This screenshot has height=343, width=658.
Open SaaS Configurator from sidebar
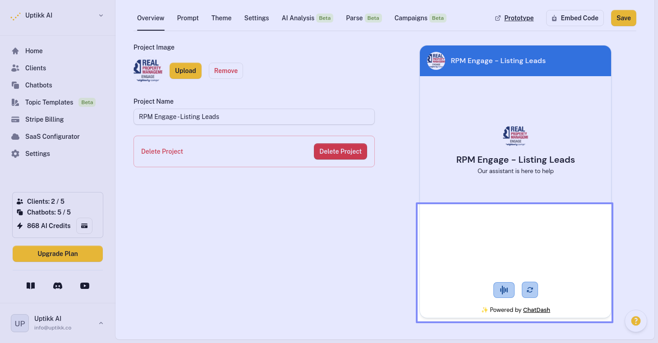tap(52, 137)
